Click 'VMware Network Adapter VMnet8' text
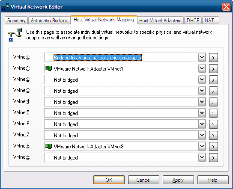This screenshot has width=233, height=189. coord(89,147)
